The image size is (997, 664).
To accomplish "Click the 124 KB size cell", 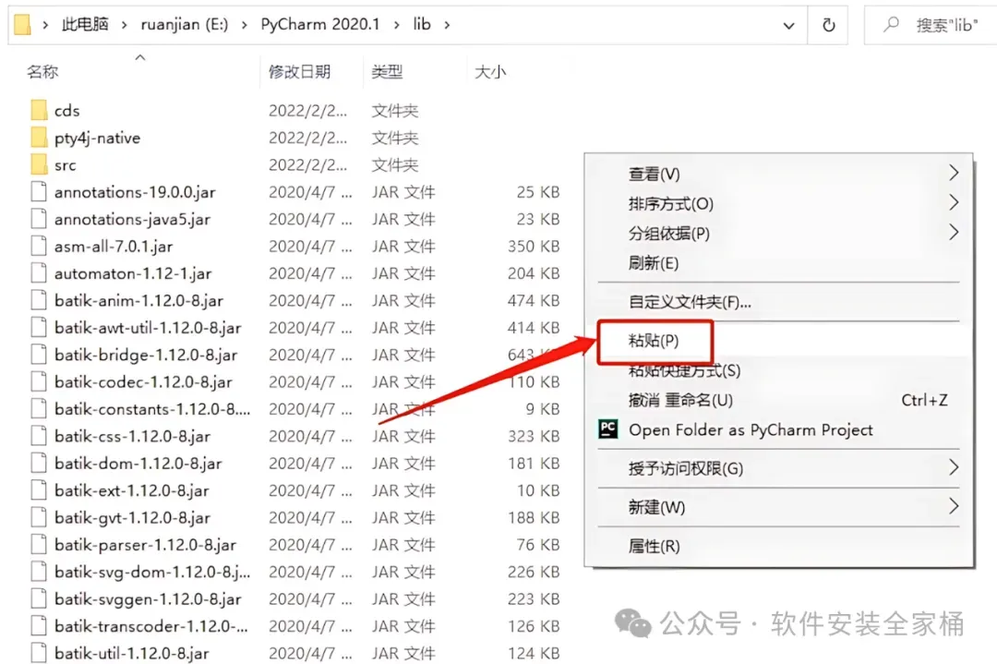I will [534, 653].
